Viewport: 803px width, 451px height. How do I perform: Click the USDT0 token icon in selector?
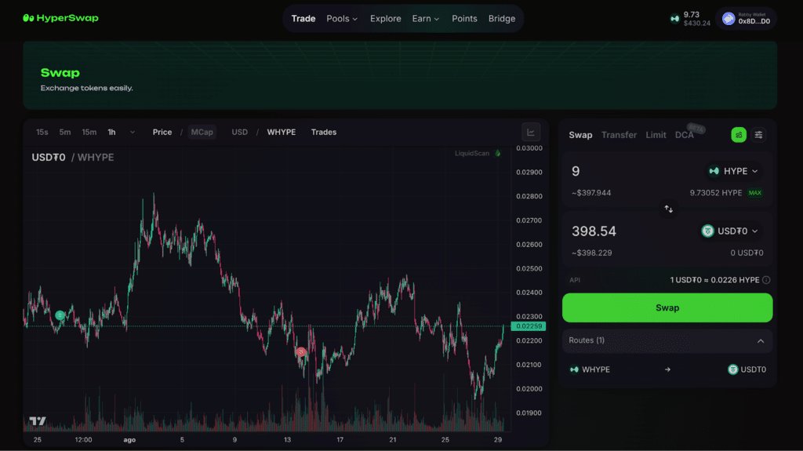click(x=707, y=231)
